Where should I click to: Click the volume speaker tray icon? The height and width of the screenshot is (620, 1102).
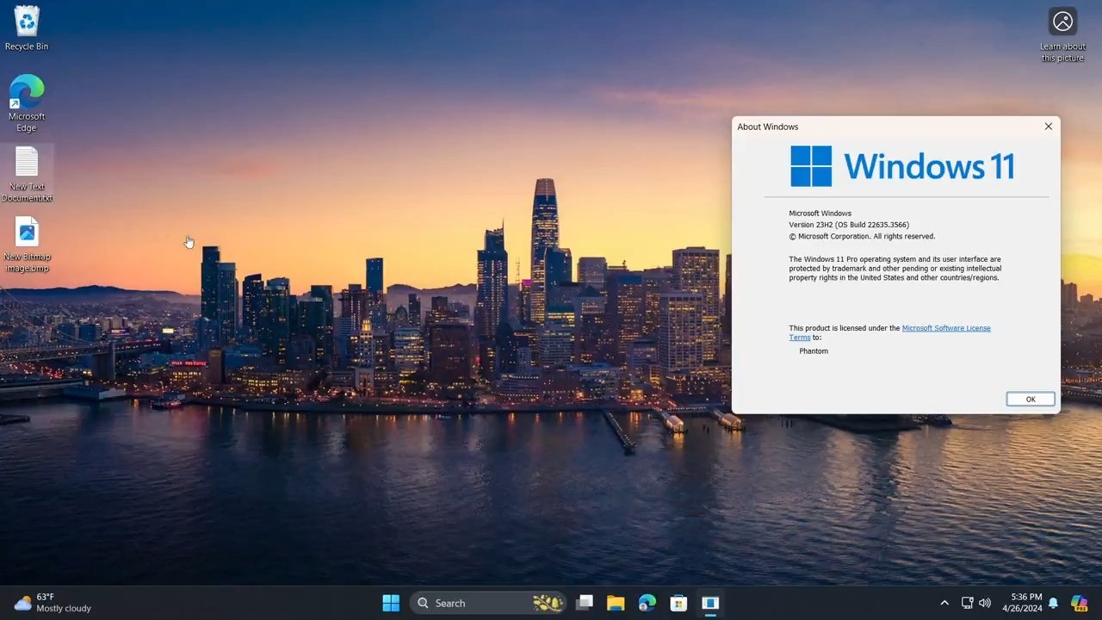coord(985,603)
